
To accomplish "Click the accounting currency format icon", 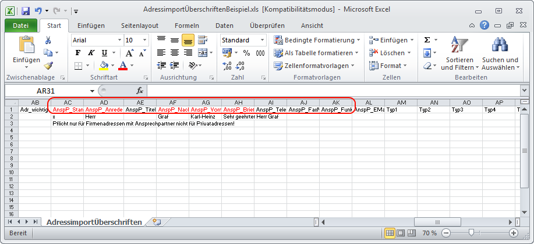I will tap(227, 53).
